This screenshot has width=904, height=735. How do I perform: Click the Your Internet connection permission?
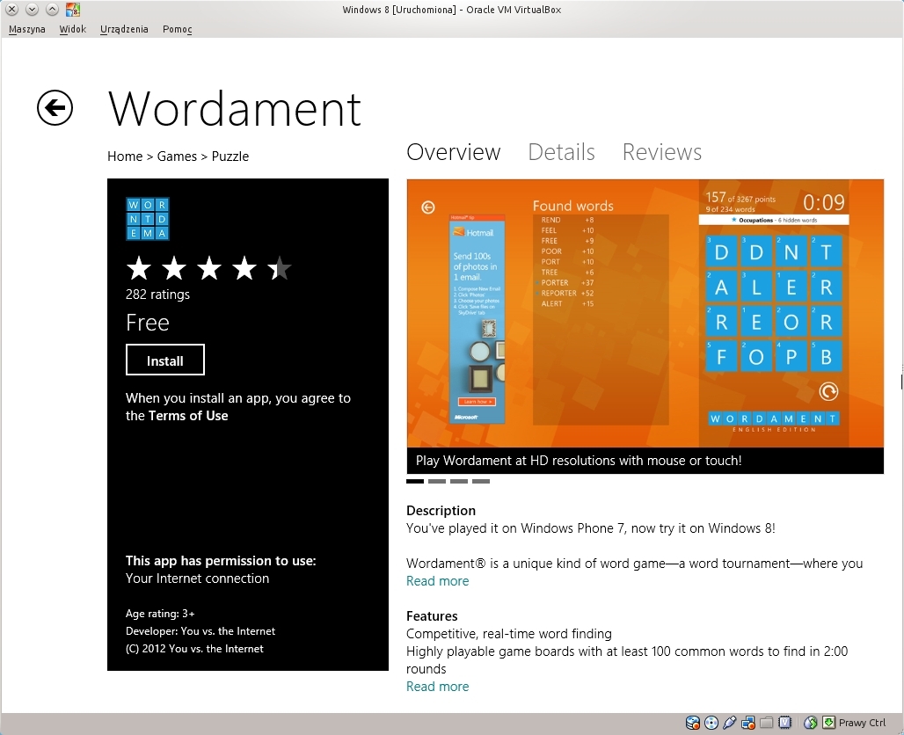click(197, 579)
